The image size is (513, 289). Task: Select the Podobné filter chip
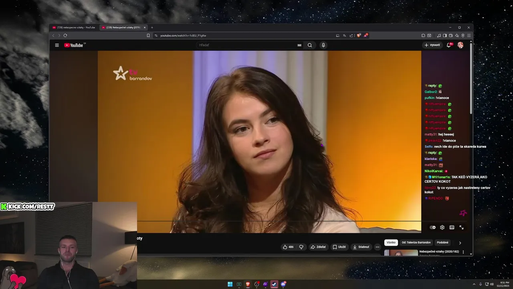443,242
